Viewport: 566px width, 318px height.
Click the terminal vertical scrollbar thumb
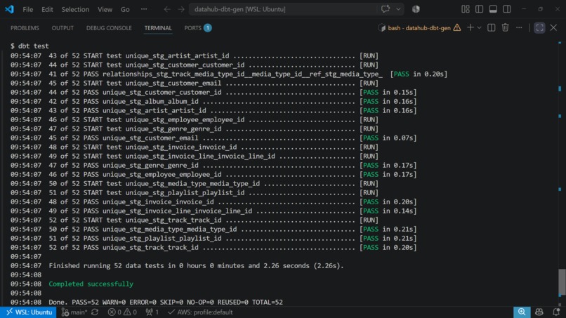(x=562, y=282)
